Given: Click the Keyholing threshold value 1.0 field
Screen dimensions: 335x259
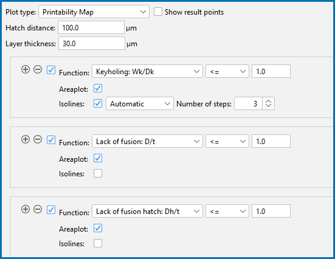Looking at the screenshot, I should pos(271,71).
